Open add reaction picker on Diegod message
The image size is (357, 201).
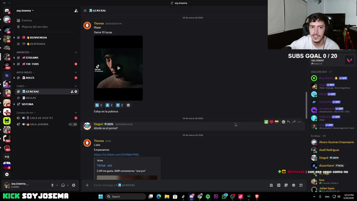coord(283,122)
